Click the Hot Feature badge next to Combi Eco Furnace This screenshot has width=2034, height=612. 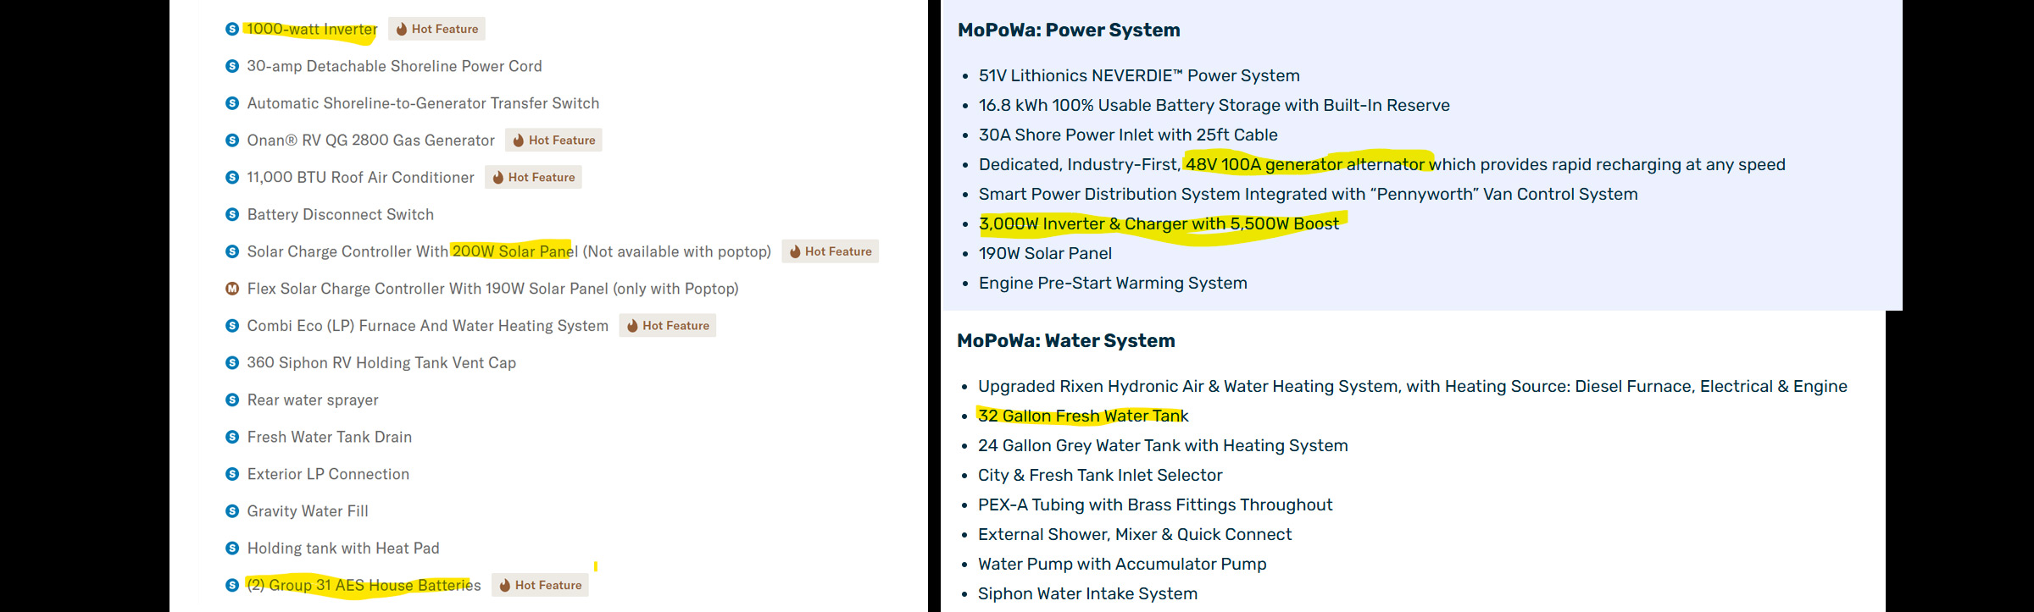click(x=667, y=326)
